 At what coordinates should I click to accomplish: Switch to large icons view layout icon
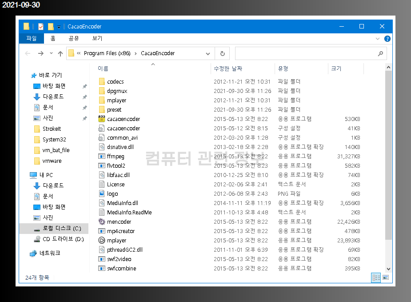click(x=386, y=278)
